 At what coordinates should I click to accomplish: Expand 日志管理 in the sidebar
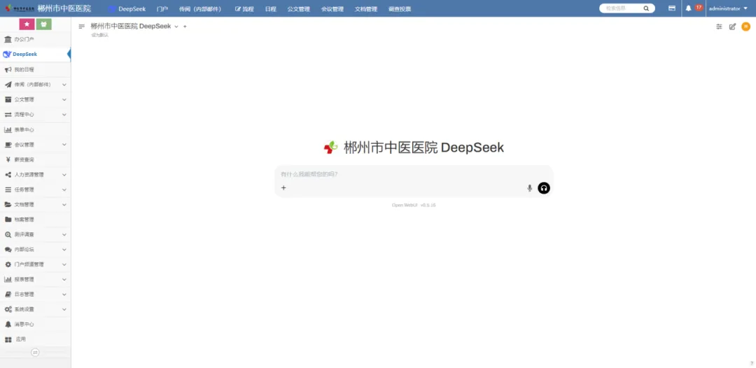pos(35,295)
